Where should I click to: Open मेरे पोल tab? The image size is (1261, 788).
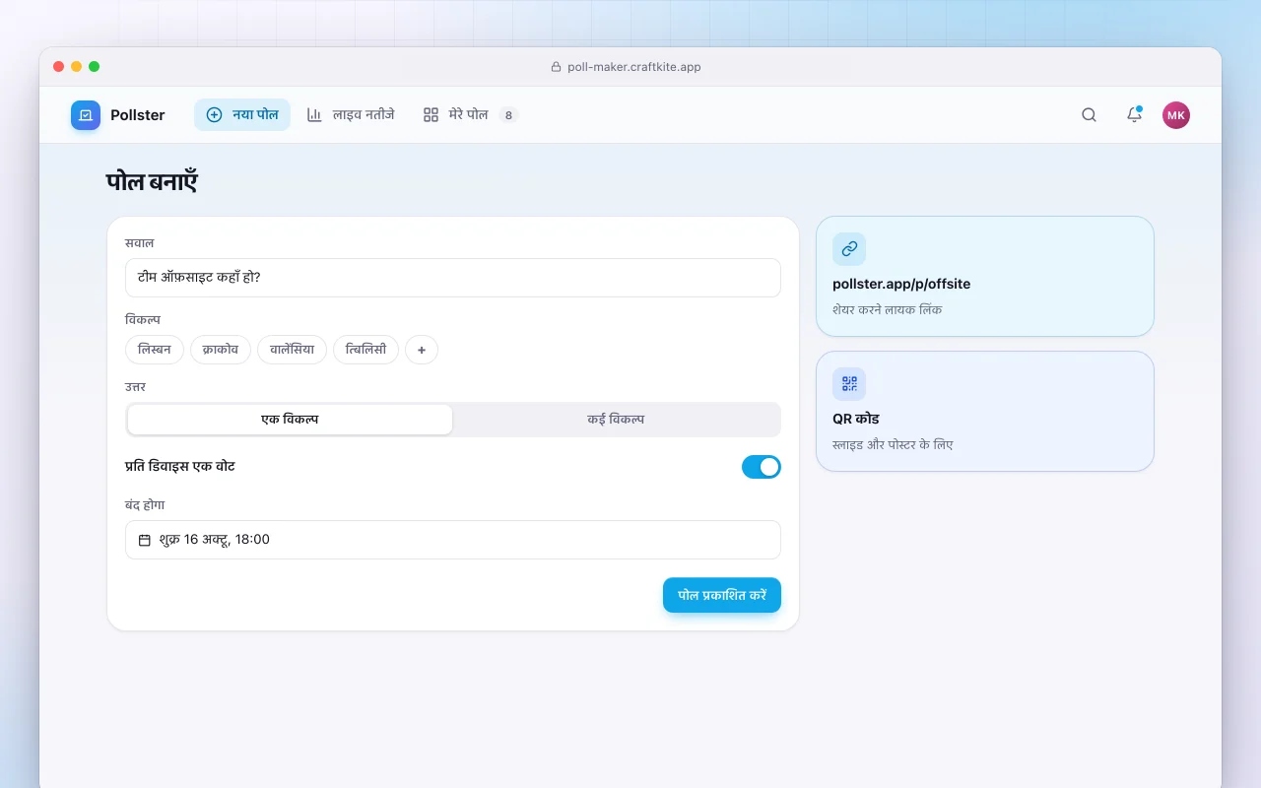470,115
